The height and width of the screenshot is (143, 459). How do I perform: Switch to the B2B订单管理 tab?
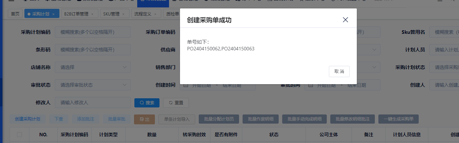(76, 14)
